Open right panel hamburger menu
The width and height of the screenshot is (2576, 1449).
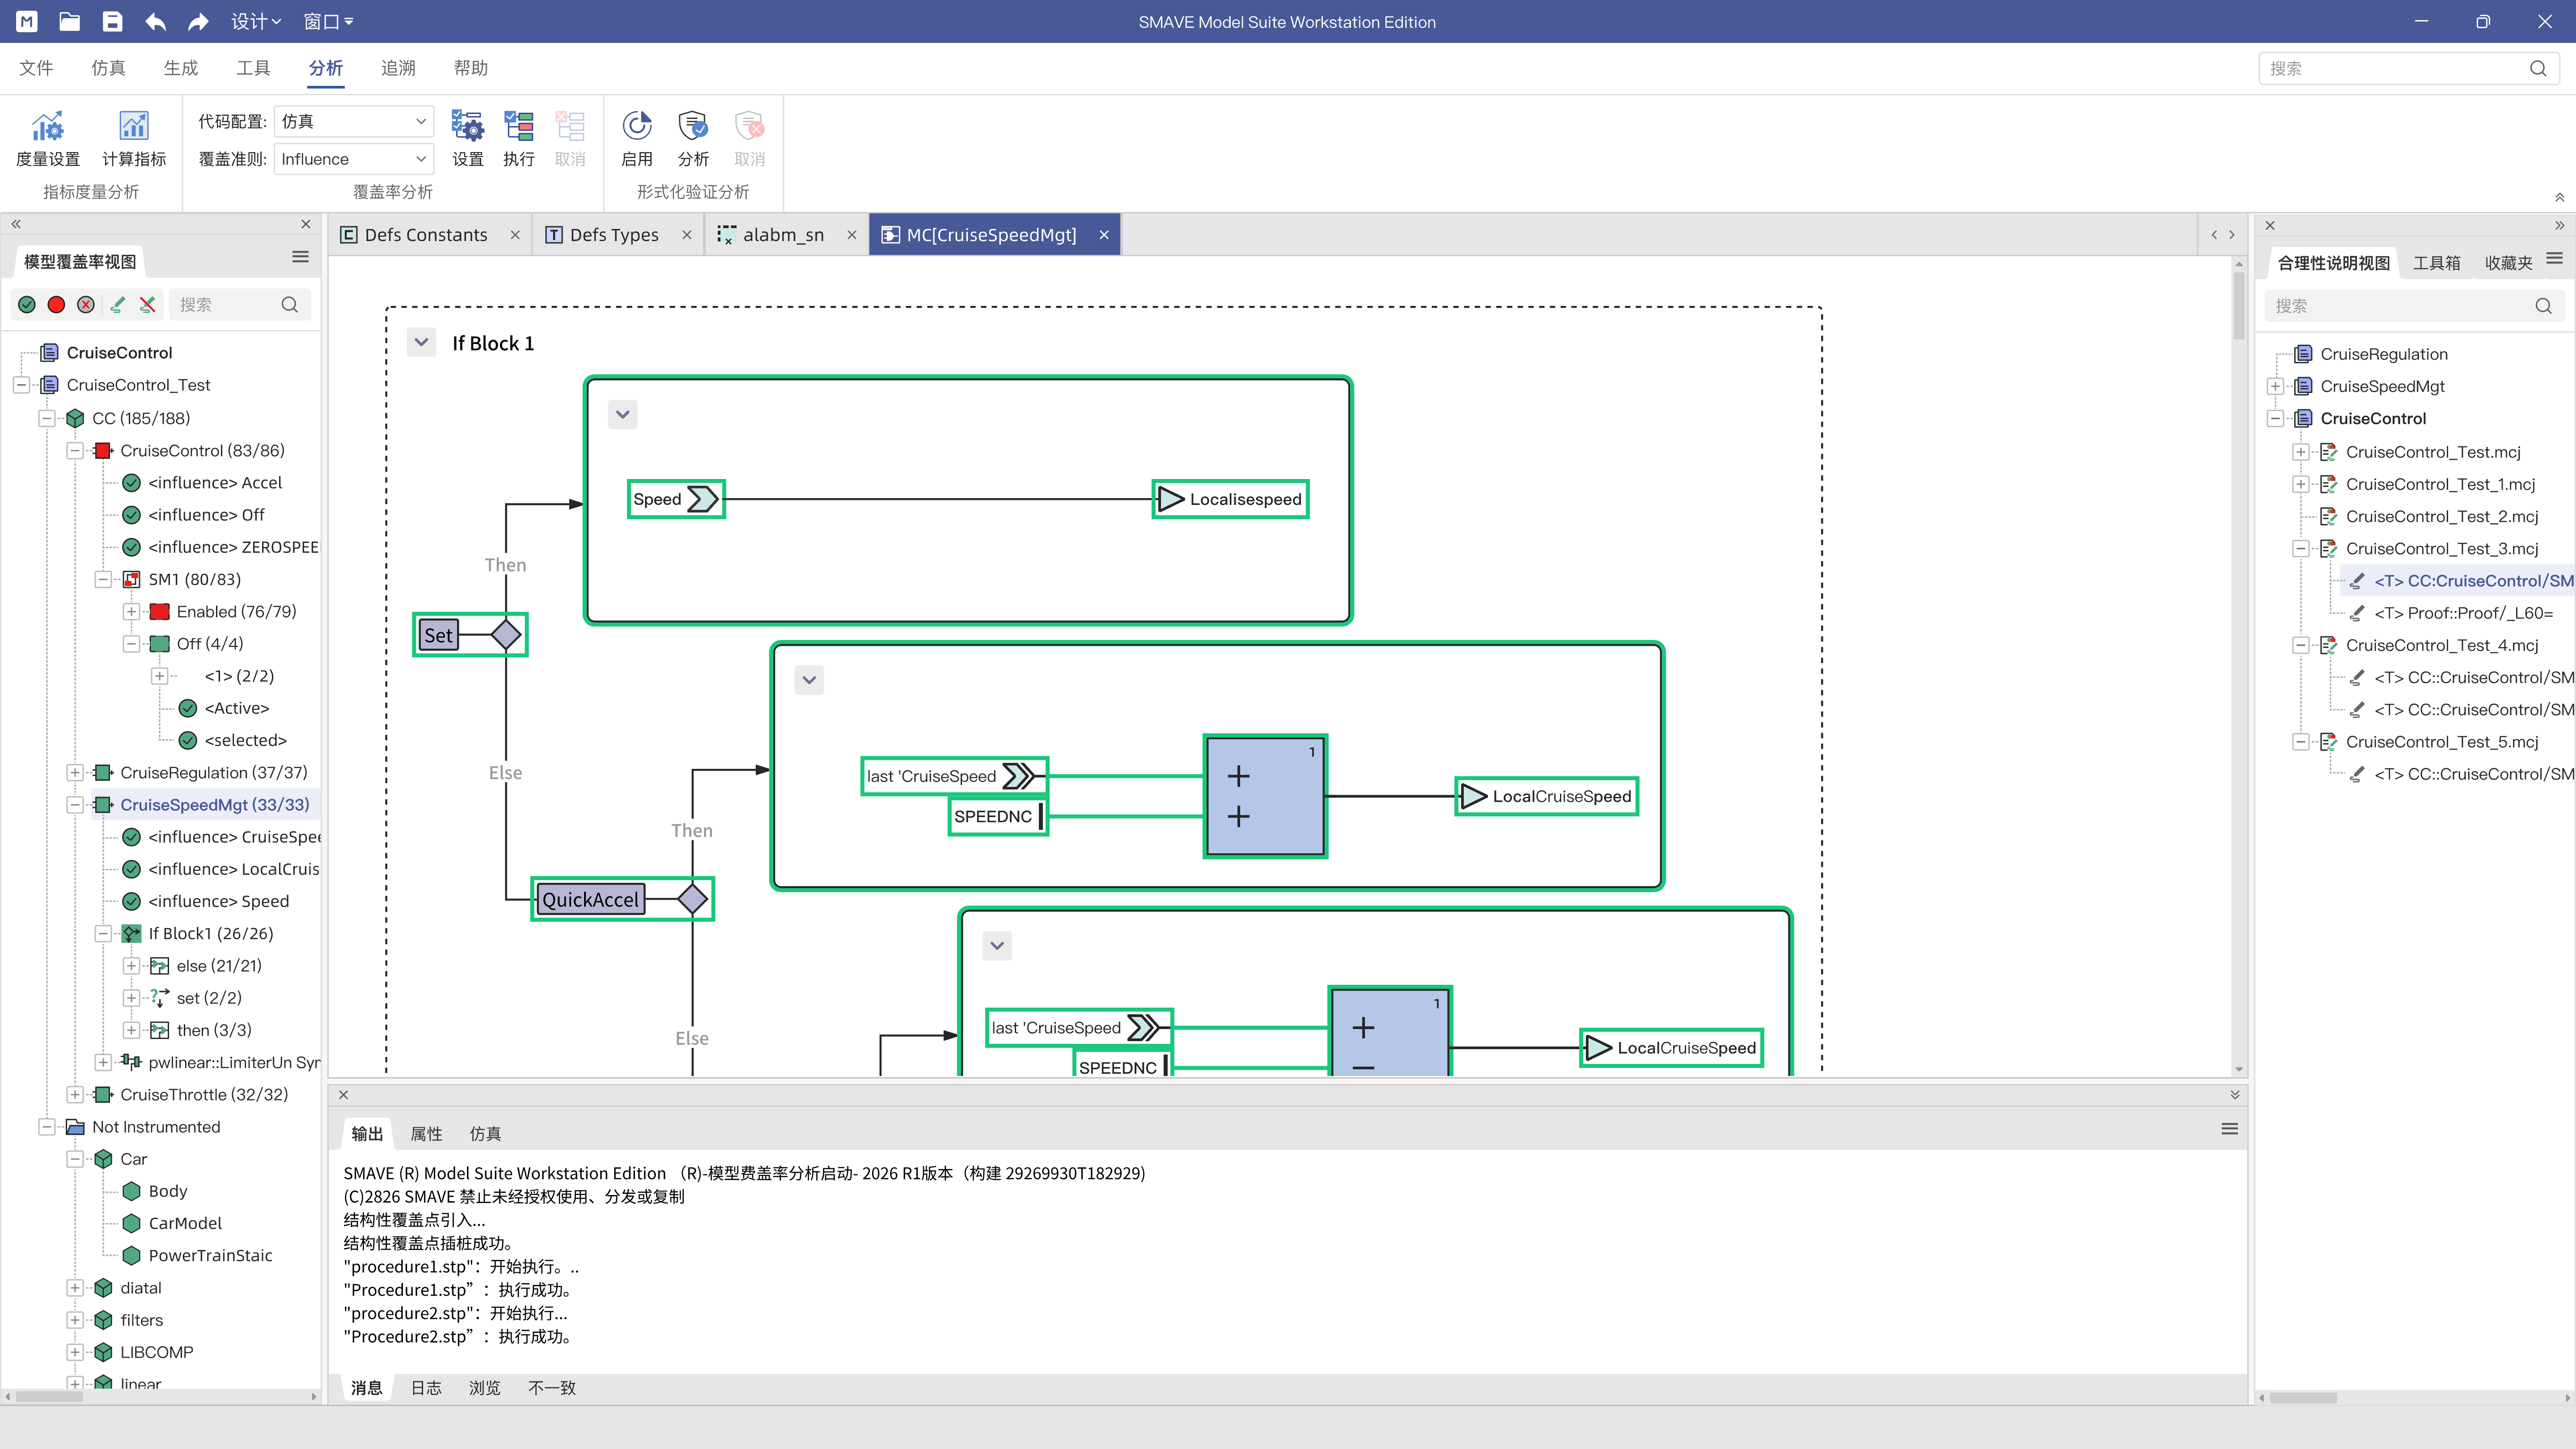2554,258
